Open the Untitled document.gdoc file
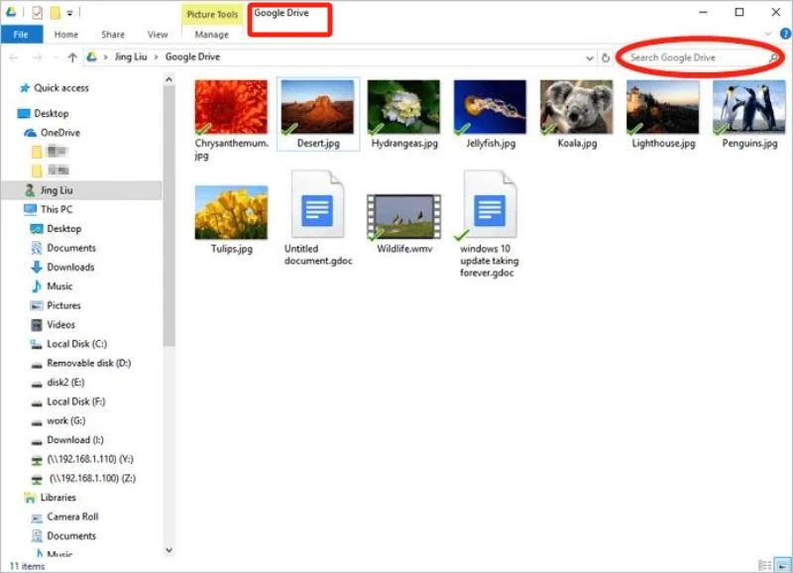793x573 pixels. [x=315, y=216]
